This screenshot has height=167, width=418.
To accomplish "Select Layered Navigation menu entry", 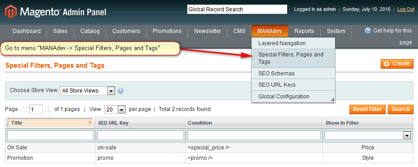I will (293, 43).
